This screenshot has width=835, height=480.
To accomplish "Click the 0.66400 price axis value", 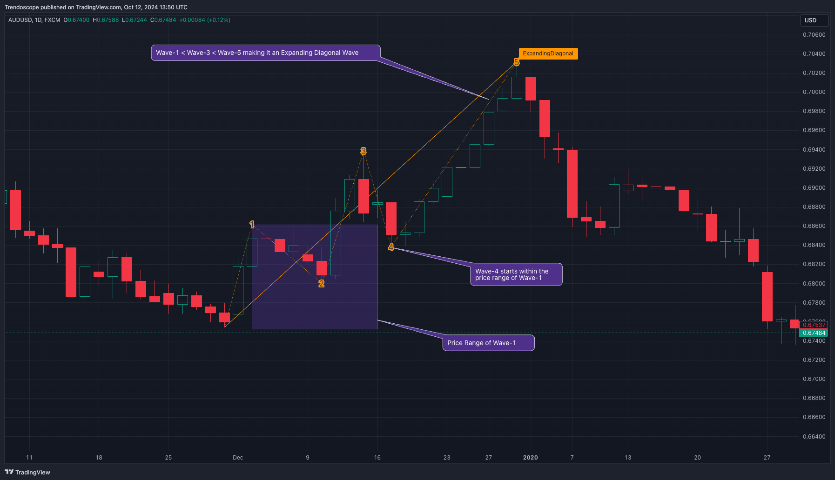I will [x=814, y=437].
